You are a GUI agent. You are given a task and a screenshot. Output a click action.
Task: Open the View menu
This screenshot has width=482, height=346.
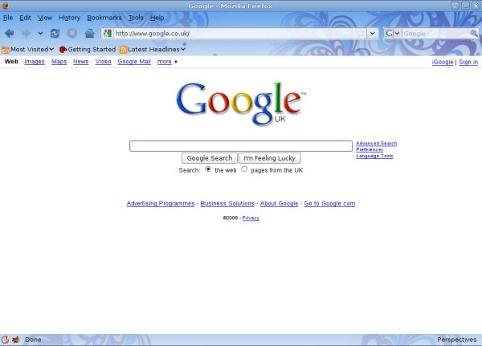(45, 18)
